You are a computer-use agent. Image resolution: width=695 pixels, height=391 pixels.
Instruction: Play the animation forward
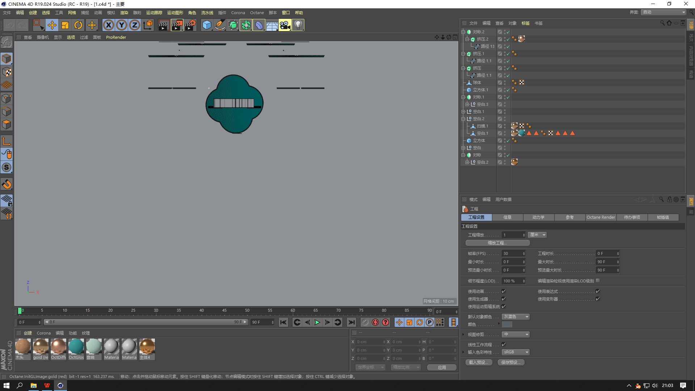click(x=317, y=322)
